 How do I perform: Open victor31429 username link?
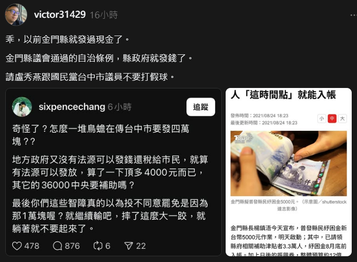click(x=60, y=15)
